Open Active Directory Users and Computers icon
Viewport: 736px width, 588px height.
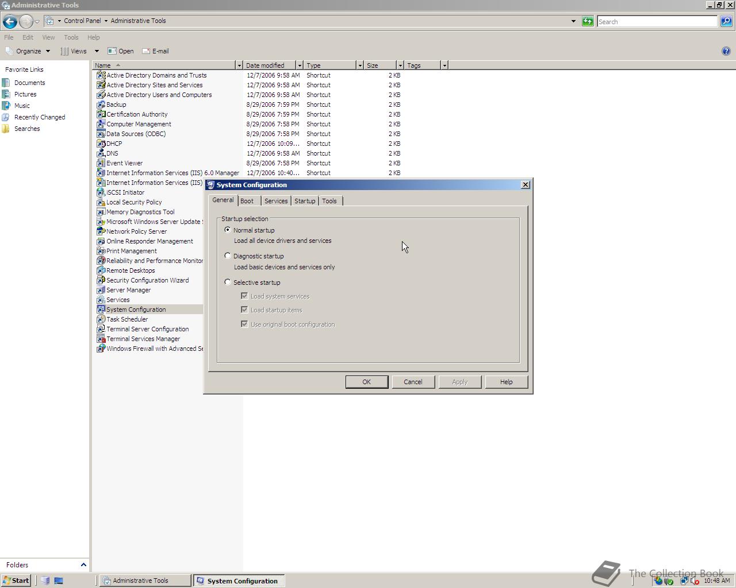tap(101, 95)
